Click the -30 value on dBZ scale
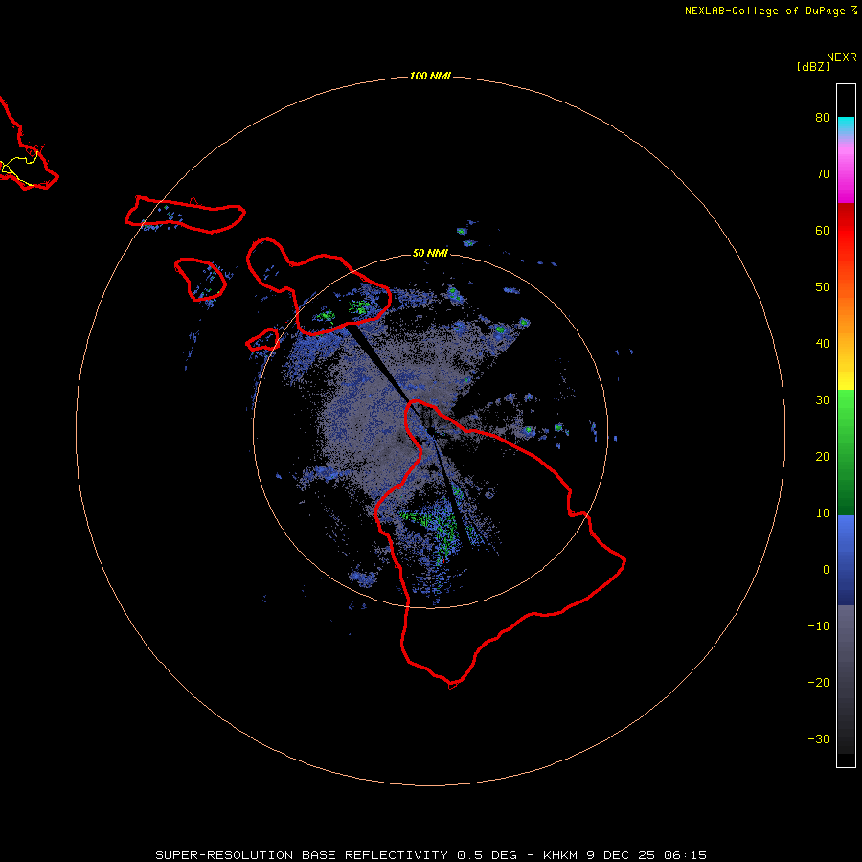 [819, 738]
